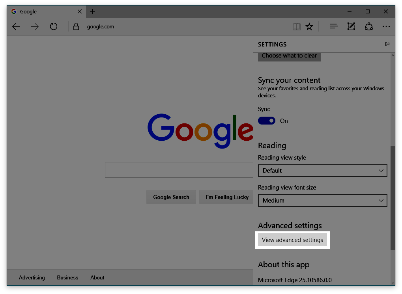Viewport: 402px width, 294px height.
Task: Open the Share icon
Action: coord(369,26)
